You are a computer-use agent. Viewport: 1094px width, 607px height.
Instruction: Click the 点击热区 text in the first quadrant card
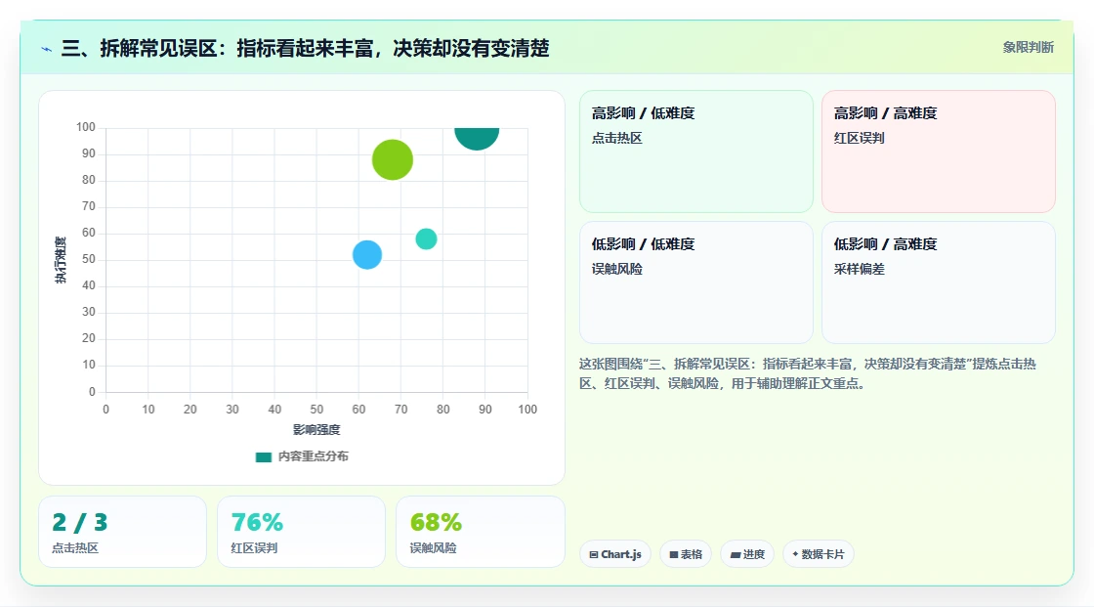[616, 138]
